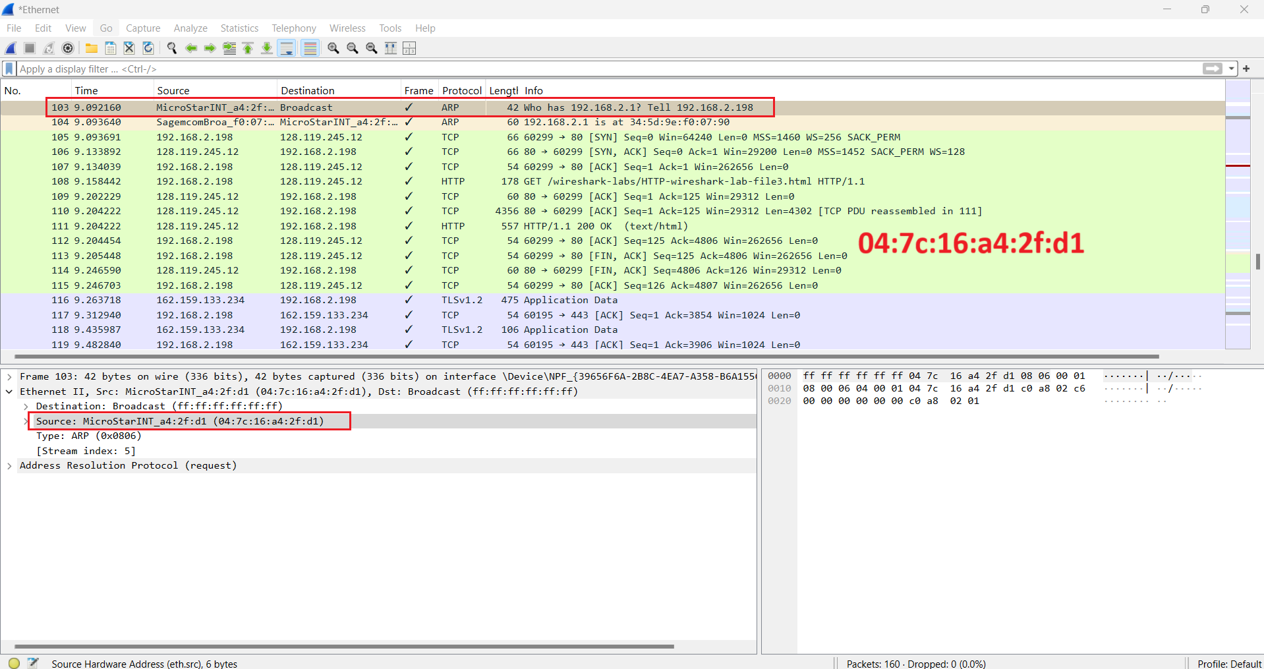Zoom out the main window text
1264x669 pixels.
pyautogui.click(x=353, y=48)
